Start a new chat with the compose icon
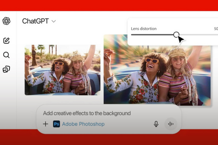The width and height of the screenshot is (218, 145). coord(6,41)
